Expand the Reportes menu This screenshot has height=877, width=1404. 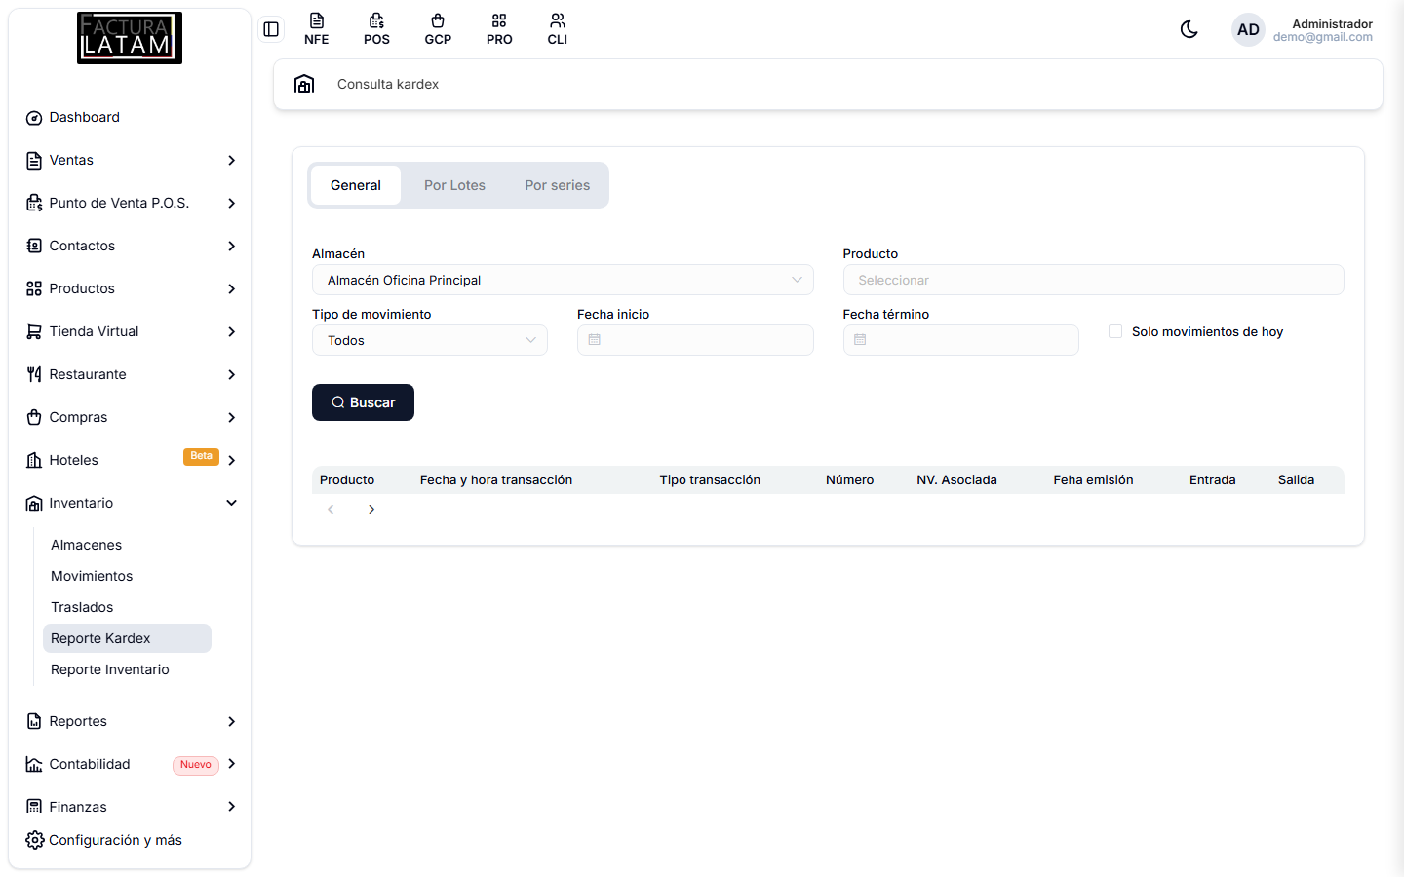(130, 721)
